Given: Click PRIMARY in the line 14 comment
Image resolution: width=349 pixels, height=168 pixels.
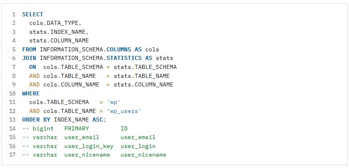Looking at the screenshot, I should pyautogui.click(x=77, y=129).
